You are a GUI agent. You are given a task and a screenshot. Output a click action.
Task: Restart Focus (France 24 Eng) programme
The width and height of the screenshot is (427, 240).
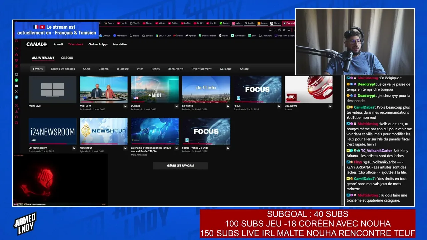pos(228,148)
